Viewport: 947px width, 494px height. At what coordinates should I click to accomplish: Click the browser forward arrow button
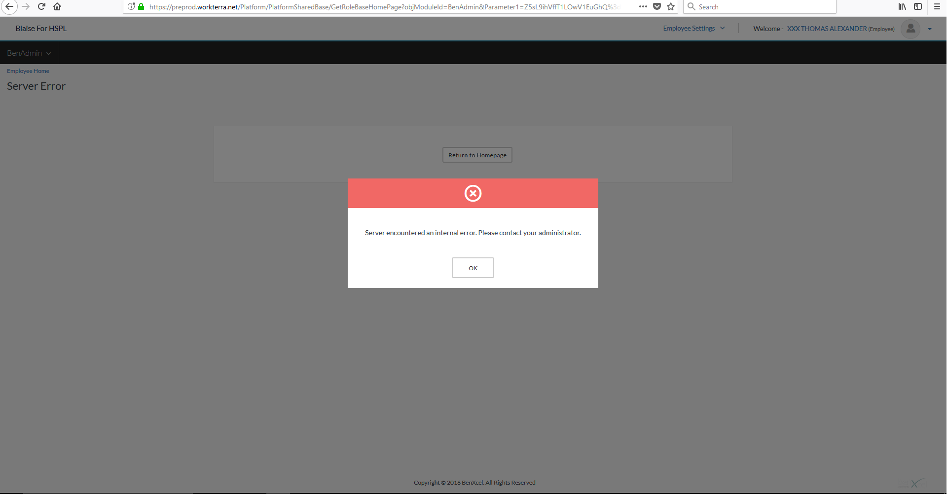coord(26,6)
